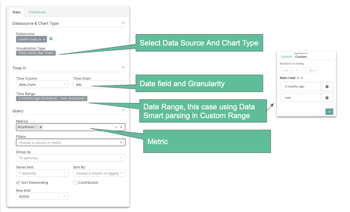Enable the Contribution checkbox

[75, 182]
